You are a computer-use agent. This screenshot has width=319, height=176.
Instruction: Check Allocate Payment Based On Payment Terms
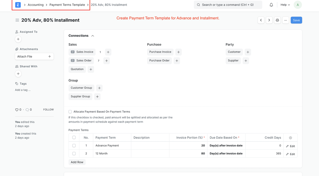[70, 112]
